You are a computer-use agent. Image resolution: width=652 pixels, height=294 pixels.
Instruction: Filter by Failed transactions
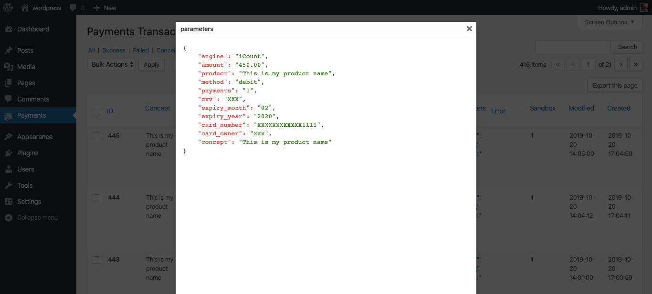(x=141, y=50)
